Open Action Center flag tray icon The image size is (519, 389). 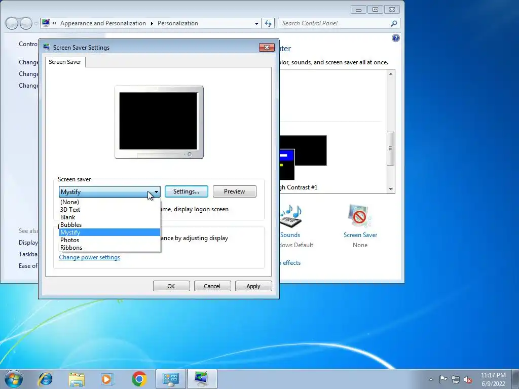pyautogui.click(x=443, y=379)
